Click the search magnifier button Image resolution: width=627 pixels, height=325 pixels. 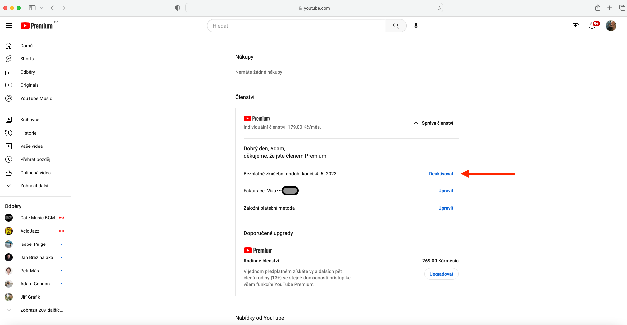coord(396,26)
